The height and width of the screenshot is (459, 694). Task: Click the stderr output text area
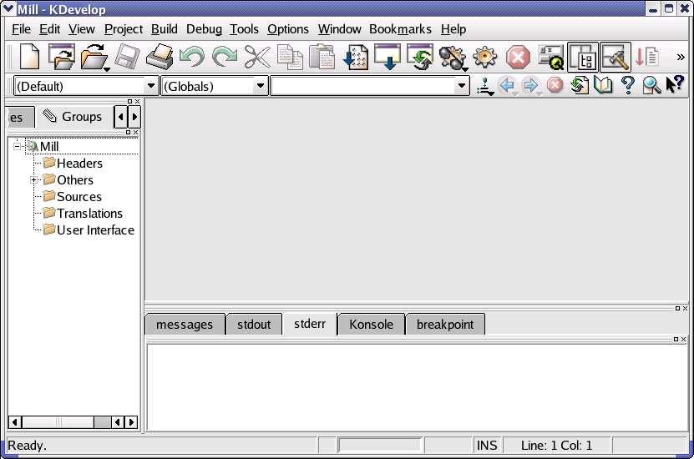pos(417,387)
